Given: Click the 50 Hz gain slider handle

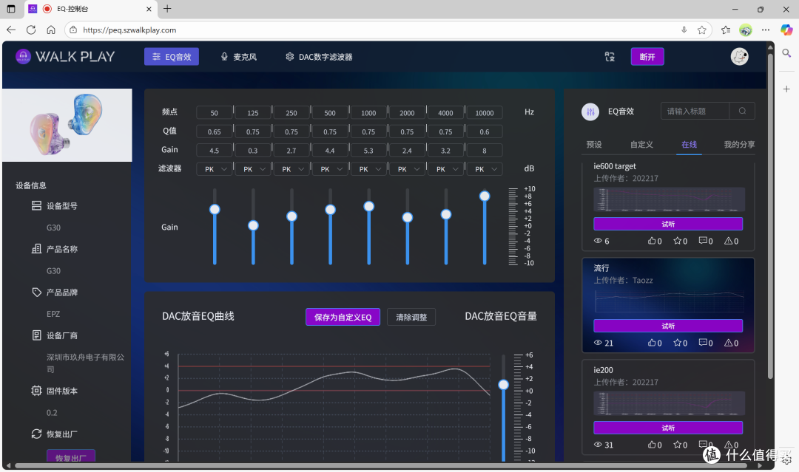Looking at the screenshot, I should (215, 209).
